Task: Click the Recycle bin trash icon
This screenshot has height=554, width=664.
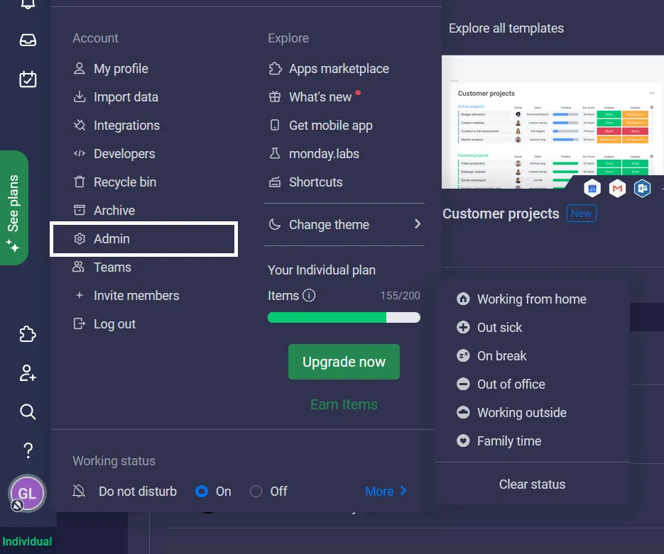Action: pos(80,182)
